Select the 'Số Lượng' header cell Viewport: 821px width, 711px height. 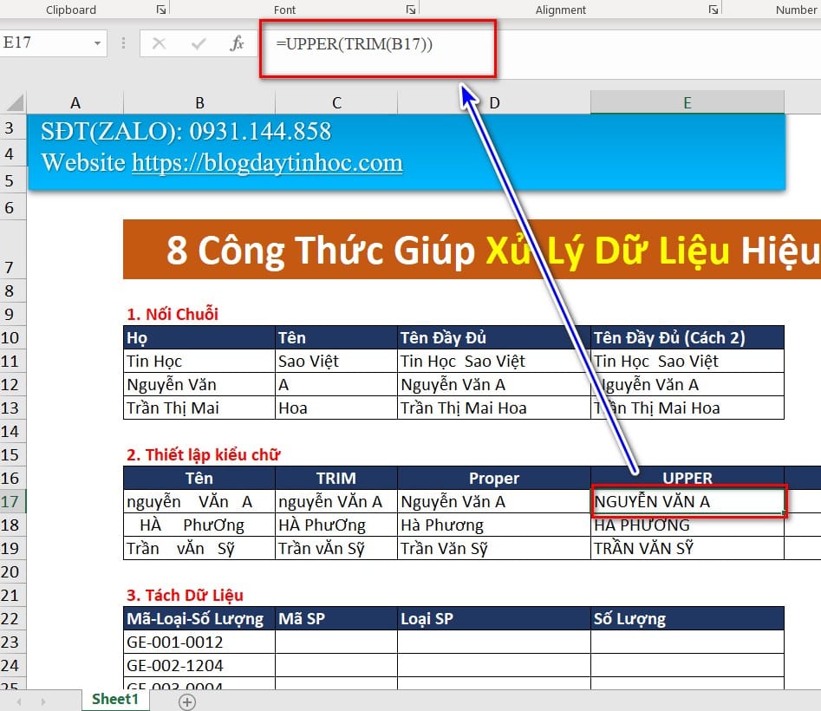[687, 619]
